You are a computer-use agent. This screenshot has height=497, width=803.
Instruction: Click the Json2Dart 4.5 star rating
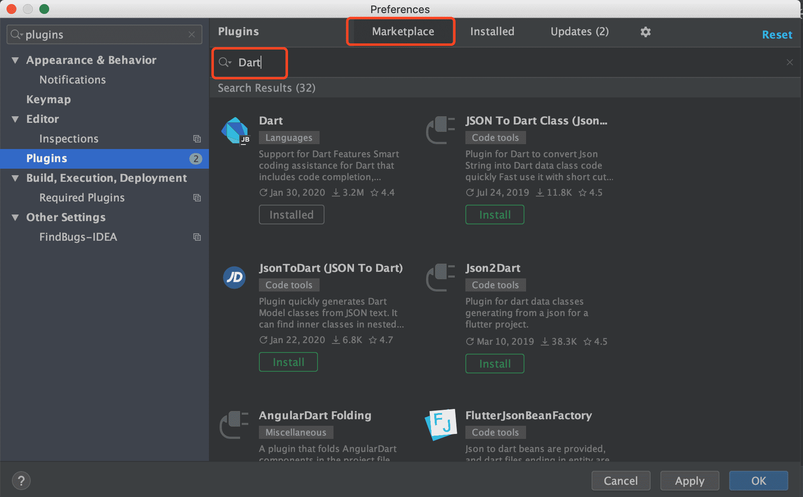click(595, 341)
